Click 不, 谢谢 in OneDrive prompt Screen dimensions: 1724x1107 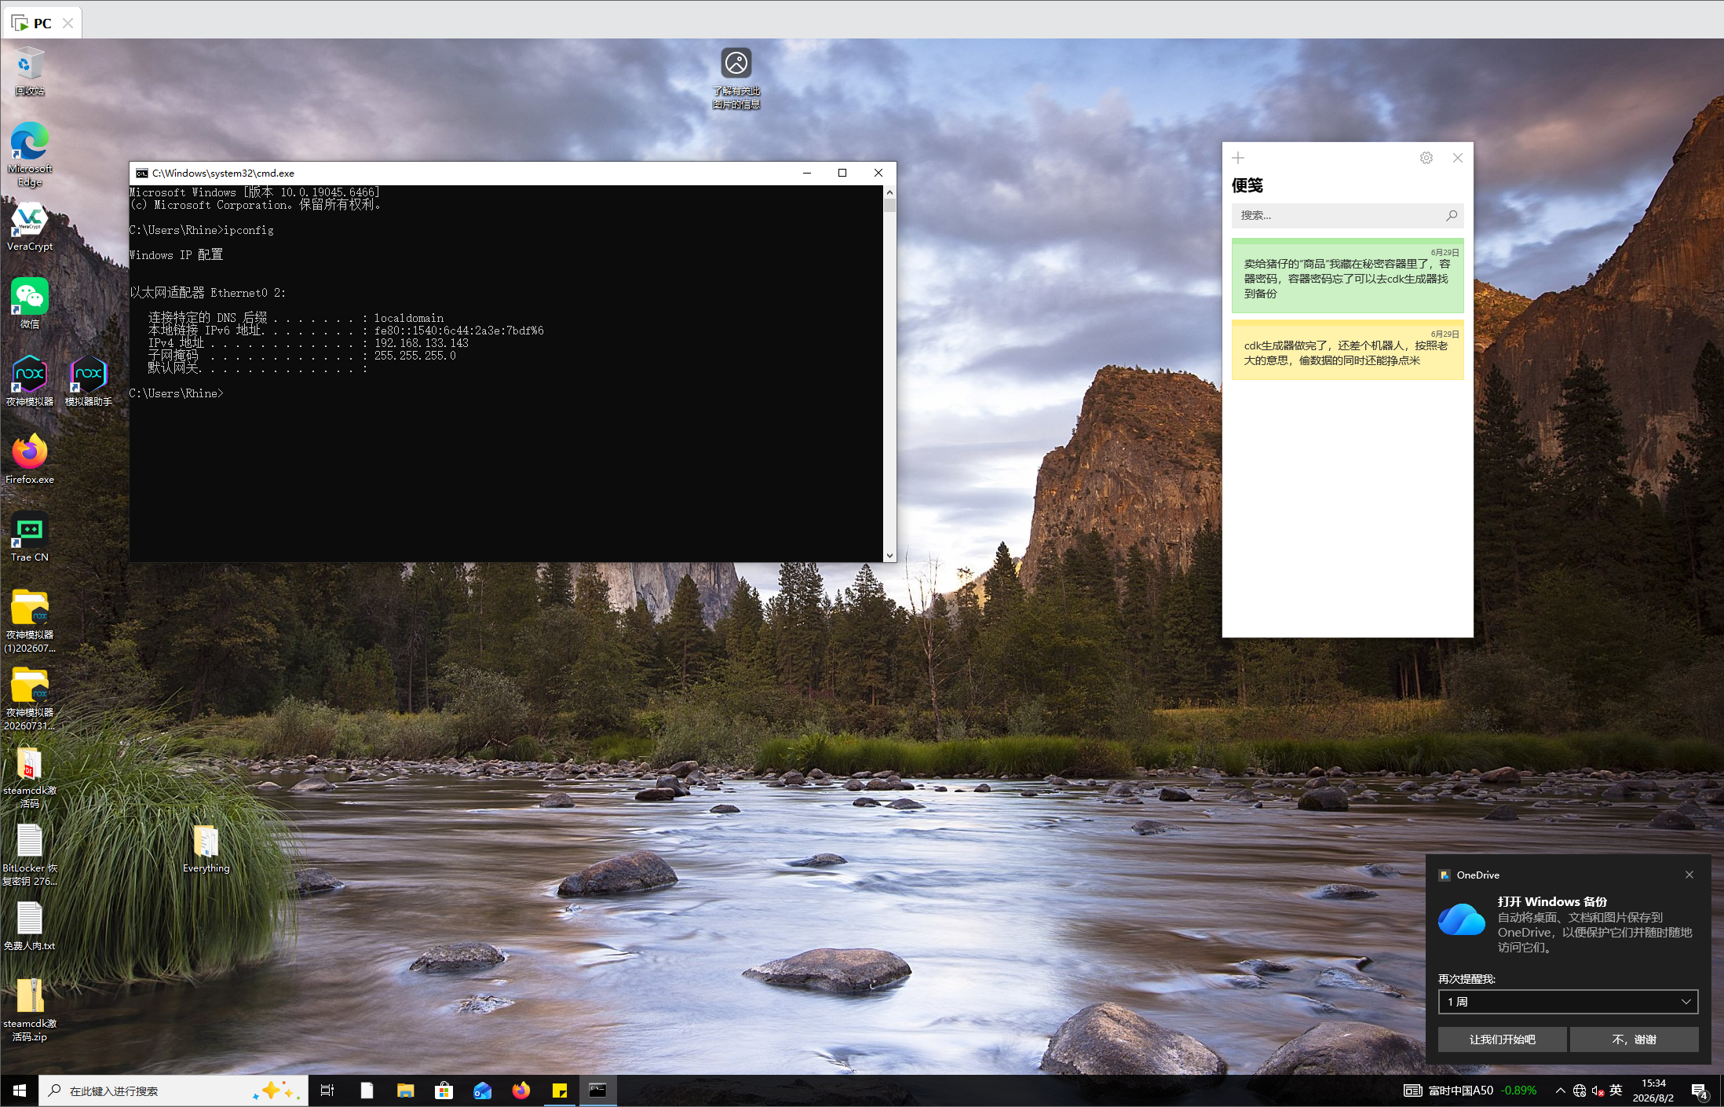1634,1039
